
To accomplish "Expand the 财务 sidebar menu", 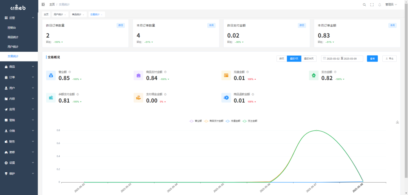I will [19, 141].
